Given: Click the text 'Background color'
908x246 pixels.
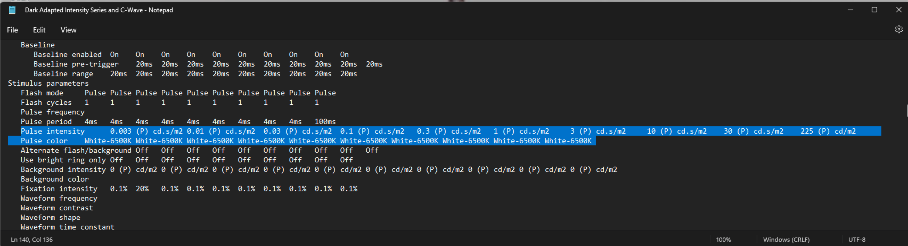Looking at the screenshot, I should pyautogui.click(x=55, y=179).
